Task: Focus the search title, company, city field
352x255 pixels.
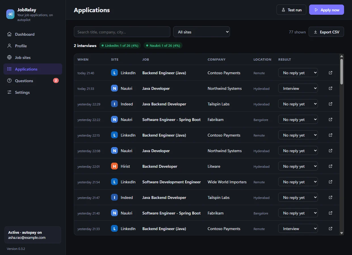Action: click(122, 32)
